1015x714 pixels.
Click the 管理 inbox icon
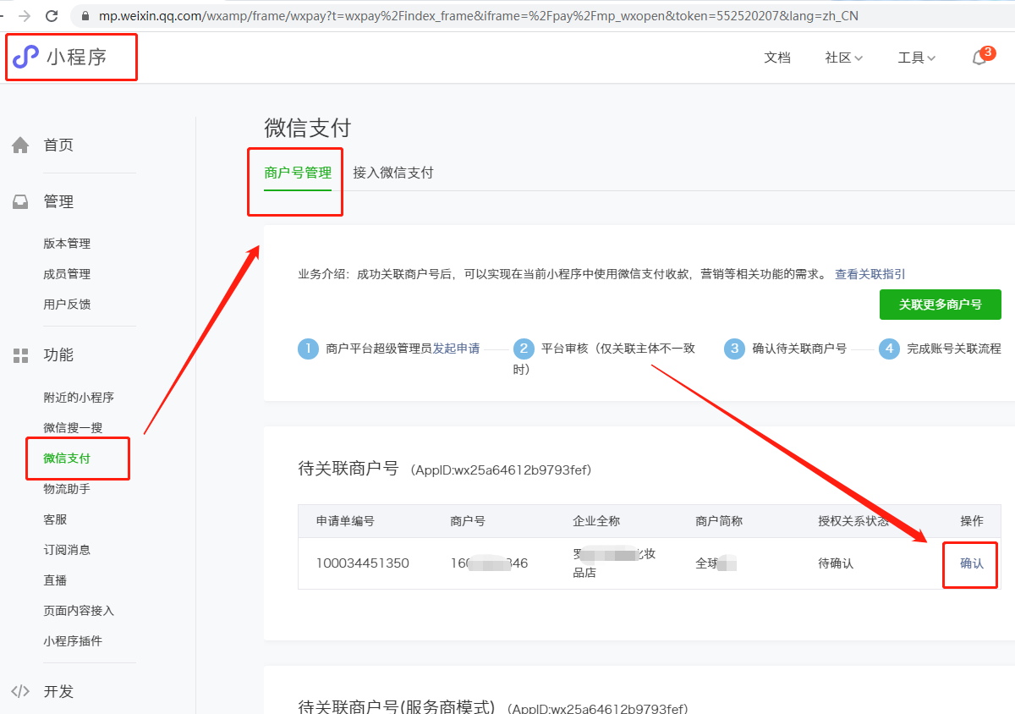click(x=20, y=202)
